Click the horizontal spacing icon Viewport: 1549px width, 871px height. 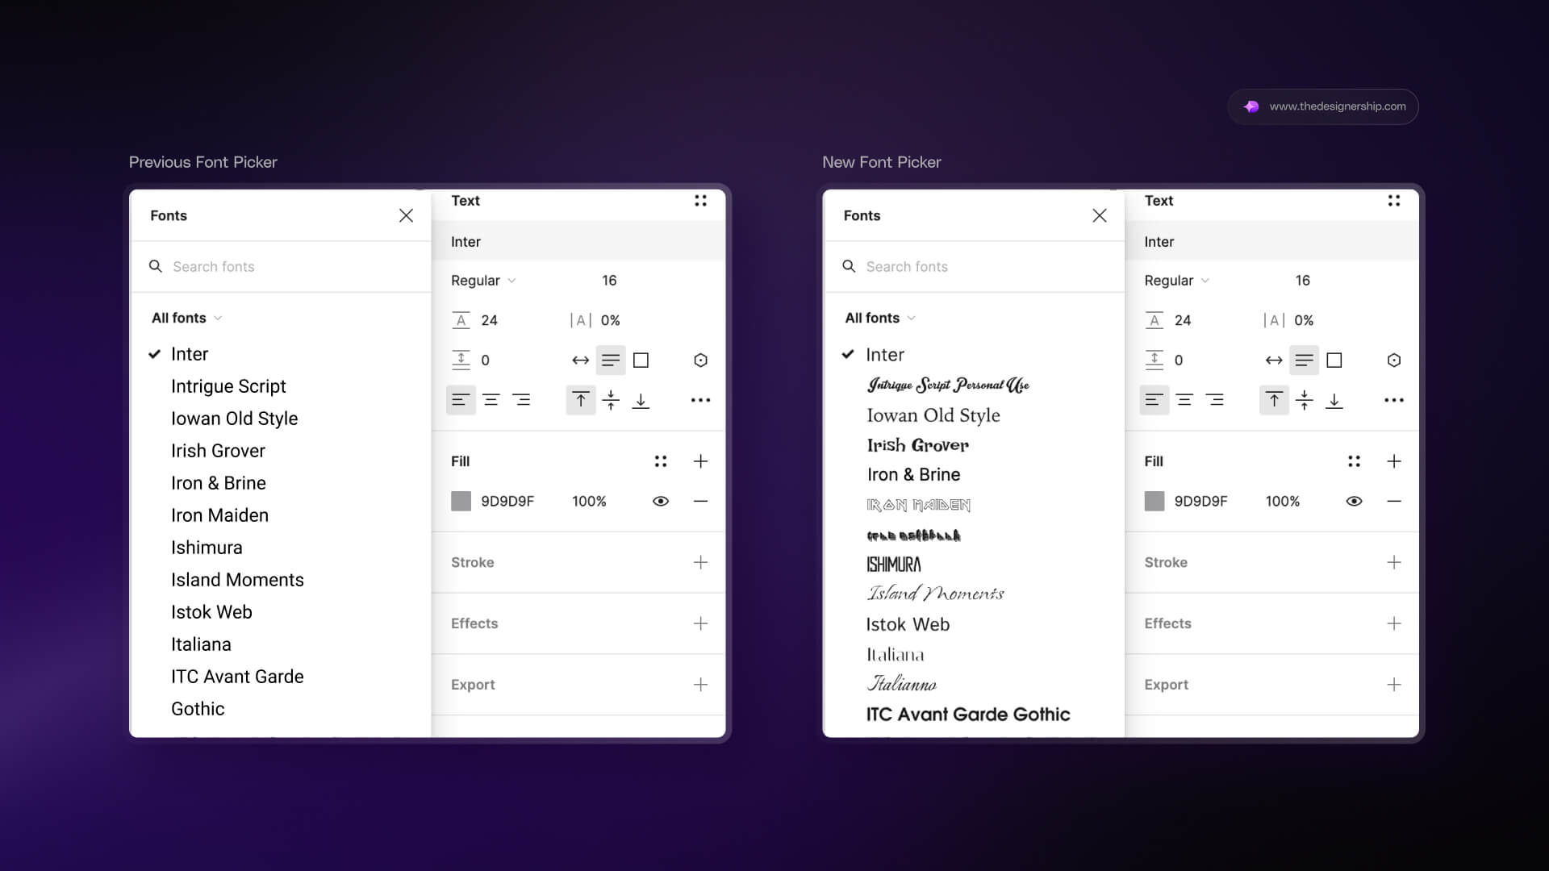(580, 360)
